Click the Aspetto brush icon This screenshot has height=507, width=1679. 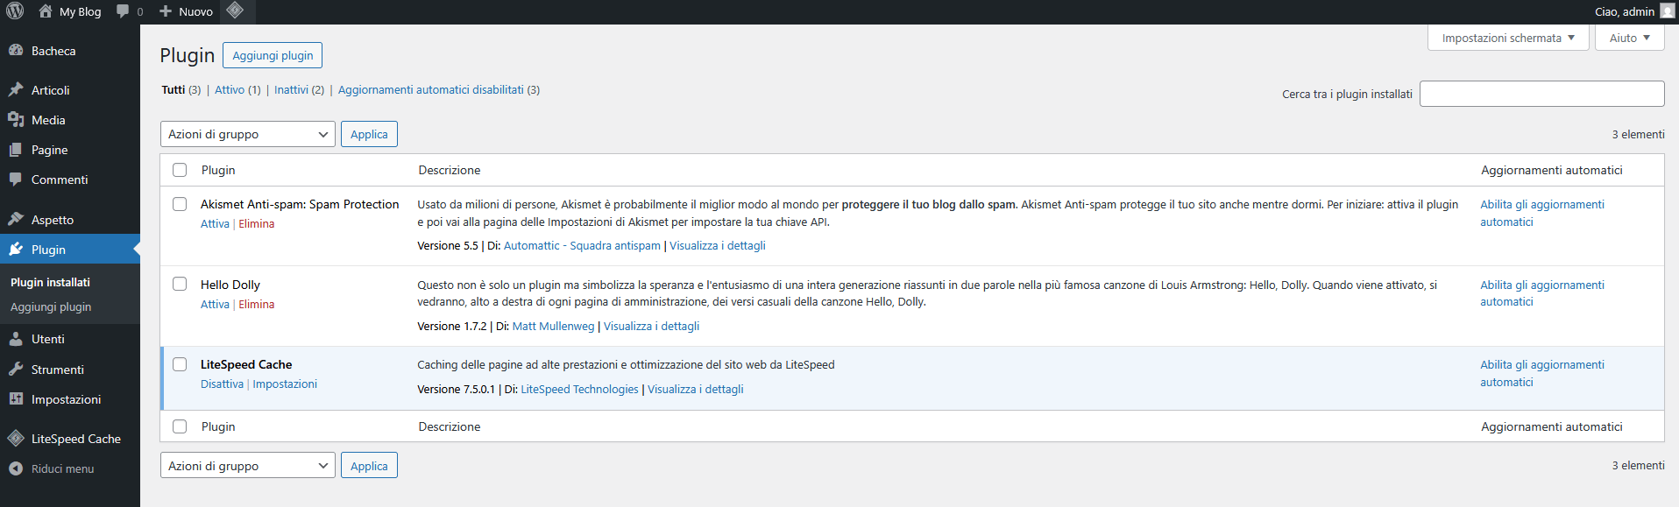click(16, 220)
